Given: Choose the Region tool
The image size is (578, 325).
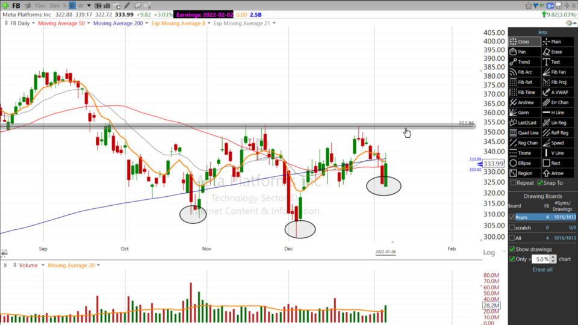Looking at the screenshot, I should coord(524,173).
